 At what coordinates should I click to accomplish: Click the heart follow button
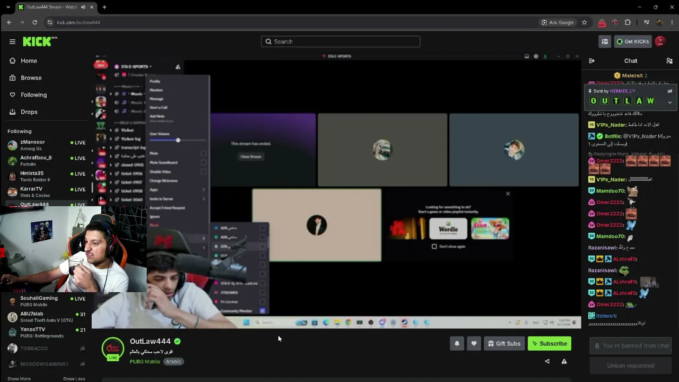[474, 344]
